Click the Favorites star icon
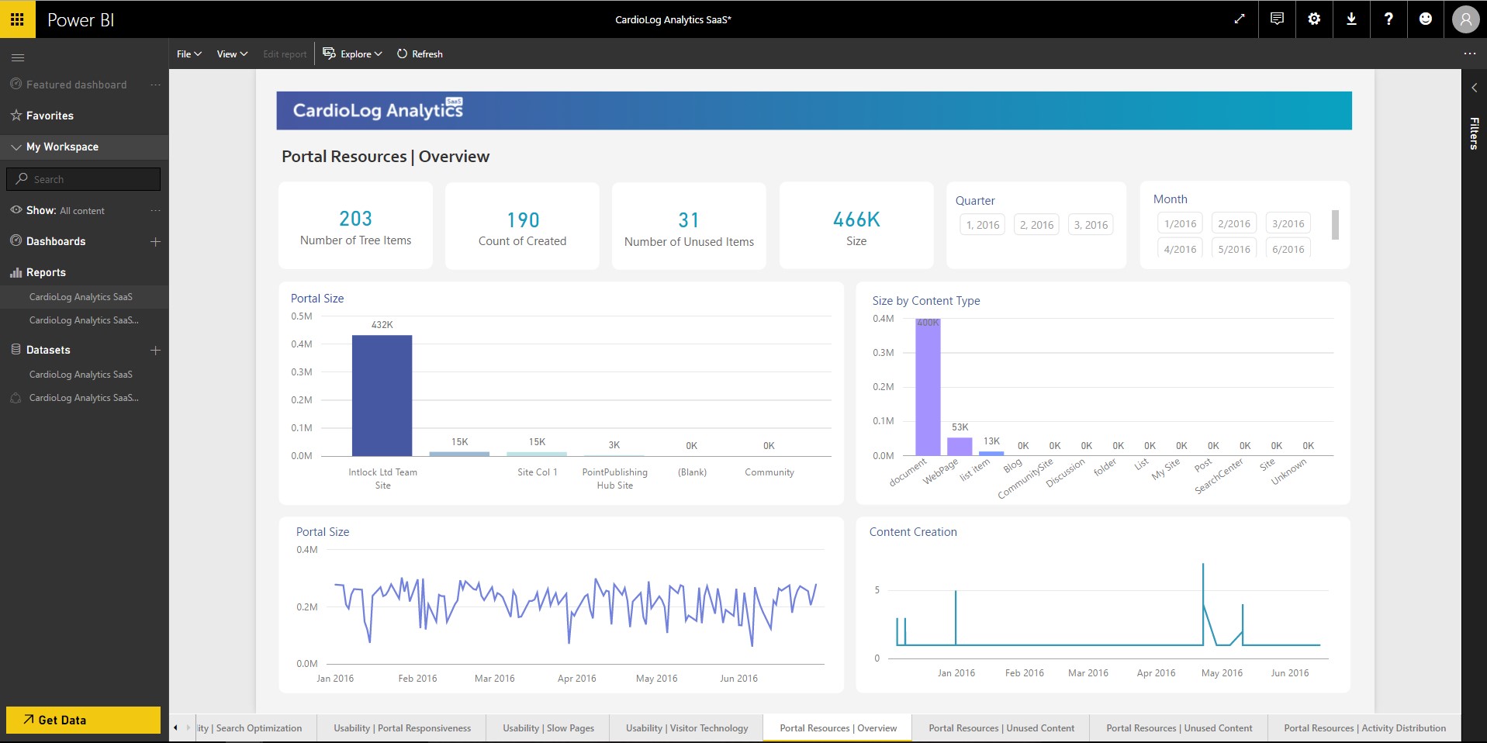The height and width of the screenshot is (743, 1487). coord(16,115)
